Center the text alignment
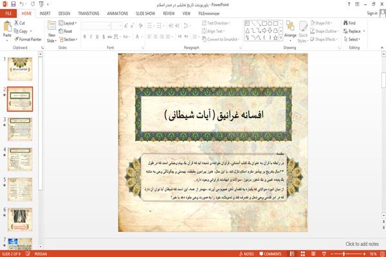Image resolution: width=386 pixels, height=257 pixels. (x=155, y=37)
